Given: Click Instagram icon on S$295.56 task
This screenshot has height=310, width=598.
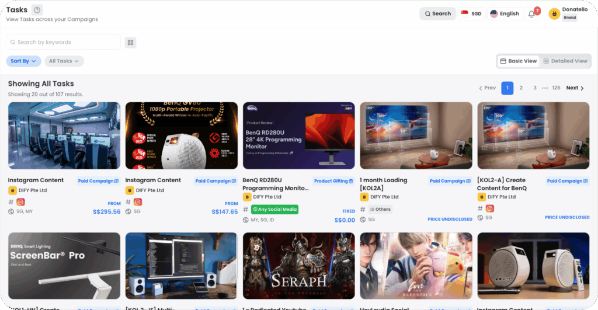Looking at the screenshot, I should [x=20, y=202].
